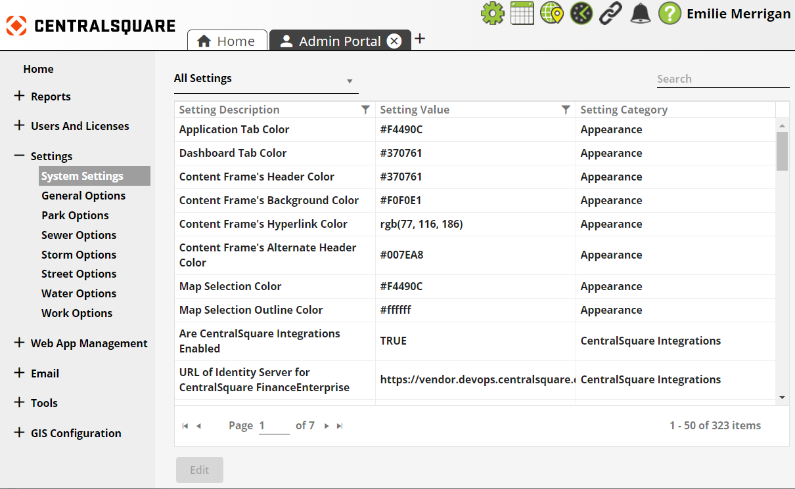This screenshot has height=489, width=795.
Task: Open the calendar icon in header
Action: point(522,13)
